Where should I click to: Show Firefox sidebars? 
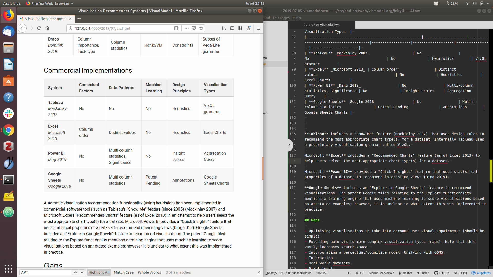click(232, 28)
